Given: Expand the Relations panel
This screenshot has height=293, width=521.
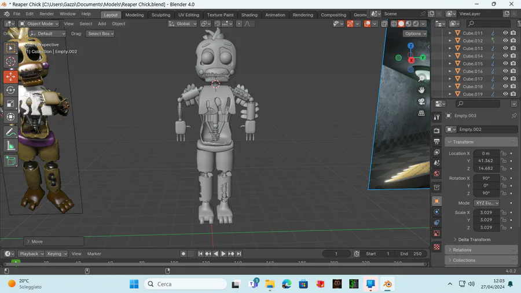Looking at the screenshot, I should (481, 250).
